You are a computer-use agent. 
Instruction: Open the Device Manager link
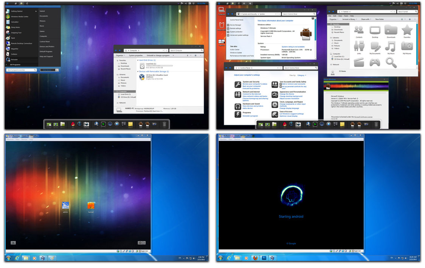[236, 25]
